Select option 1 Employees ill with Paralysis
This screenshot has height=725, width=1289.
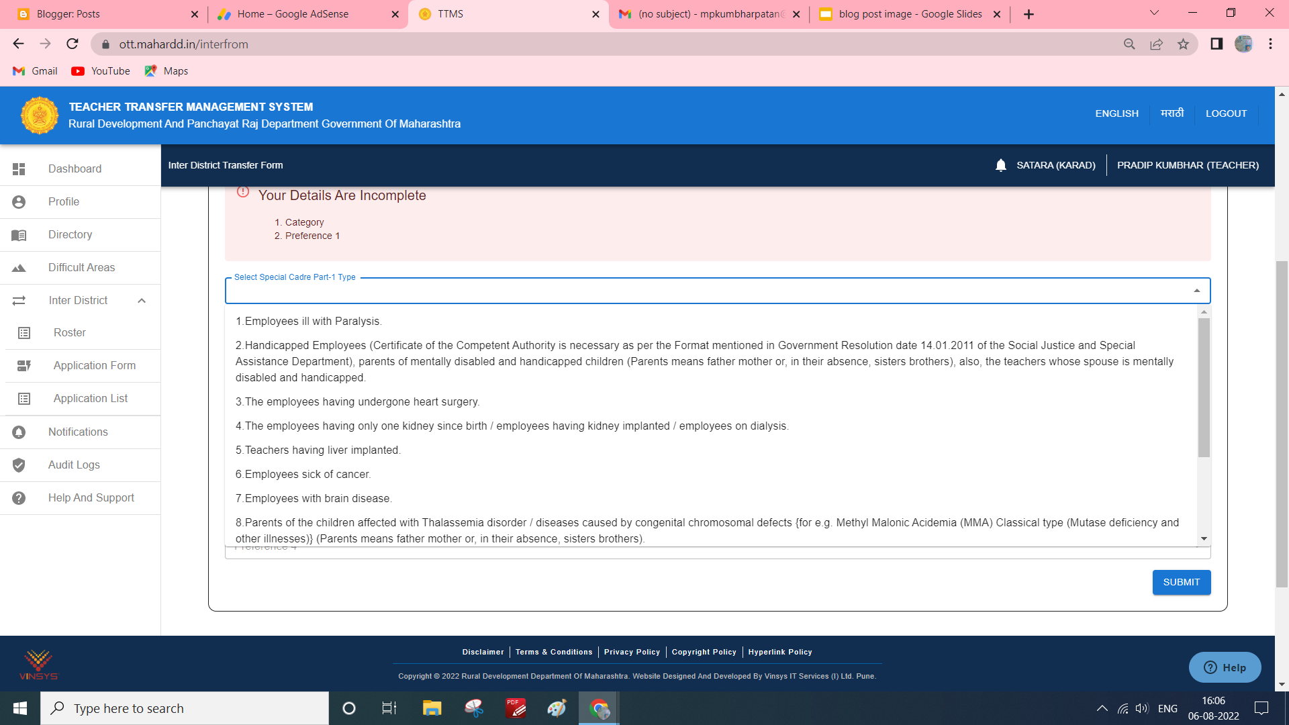tap(710, 322)
